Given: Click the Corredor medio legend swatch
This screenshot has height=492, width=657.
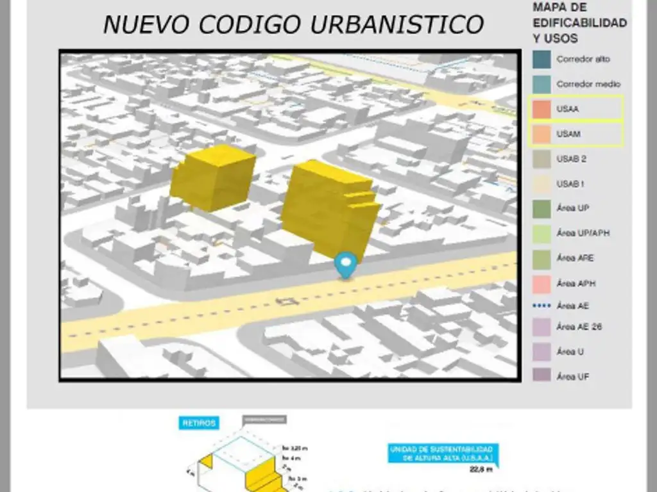Looking at the screenshot, I should pos(542,84).
